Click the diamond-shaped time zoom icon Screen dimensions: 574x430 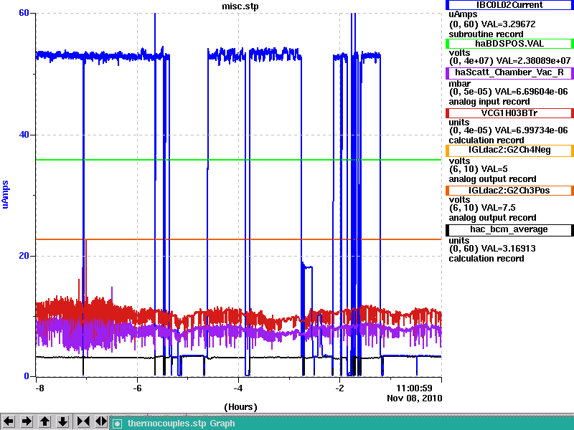tap(100, 421)
